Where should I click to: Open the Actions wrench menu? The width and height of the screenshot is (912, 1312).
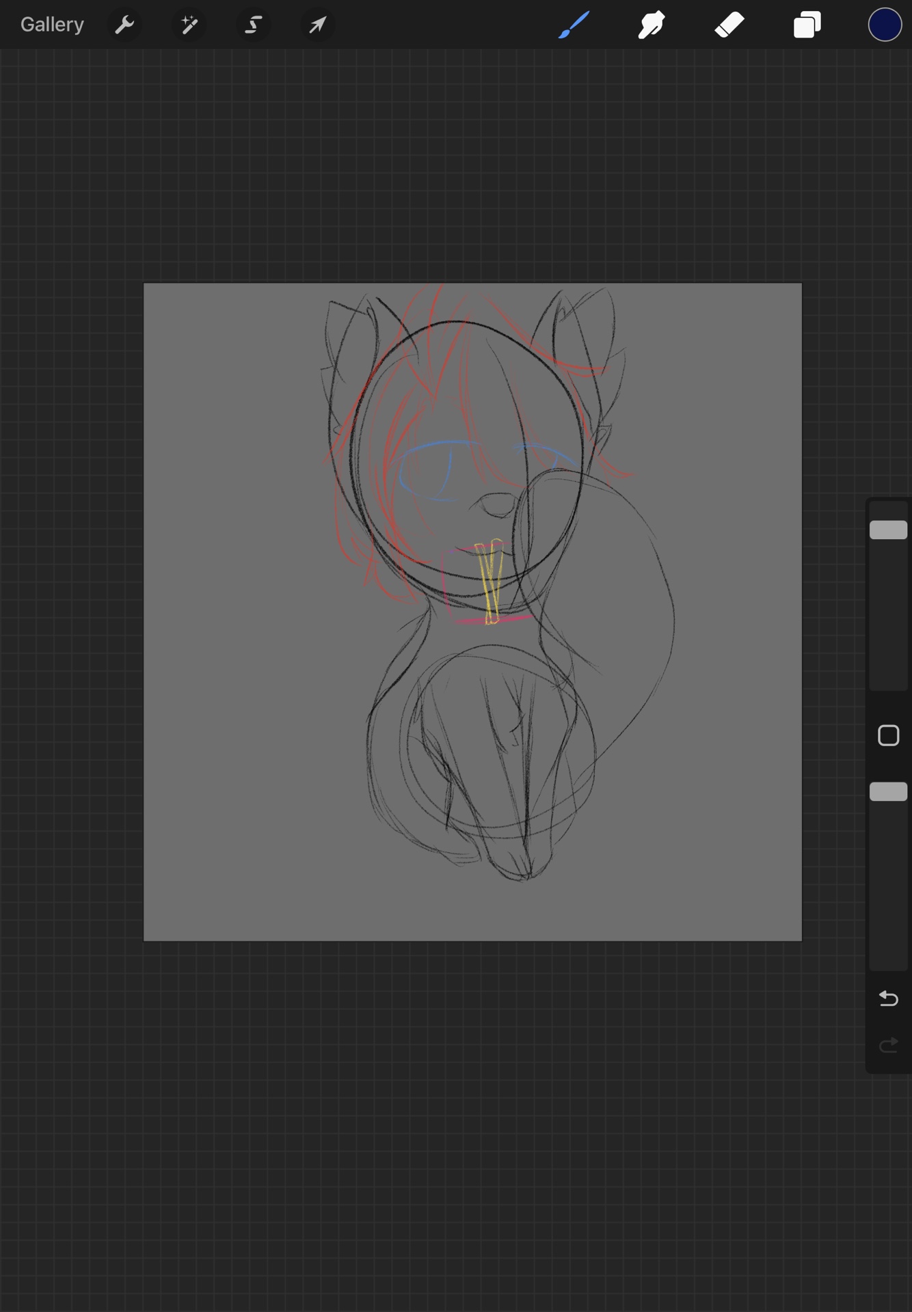[124, 25]
